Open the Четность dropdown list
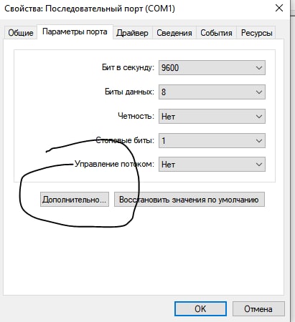This screenshot has width=295, height=322. point(212,117)
